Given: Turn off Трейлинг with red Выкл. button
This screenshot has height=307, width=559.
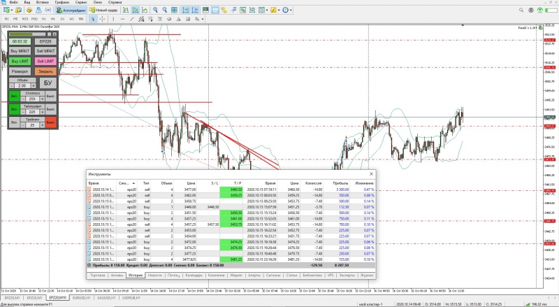Looking at the screenshot, I should pos(50,122).
